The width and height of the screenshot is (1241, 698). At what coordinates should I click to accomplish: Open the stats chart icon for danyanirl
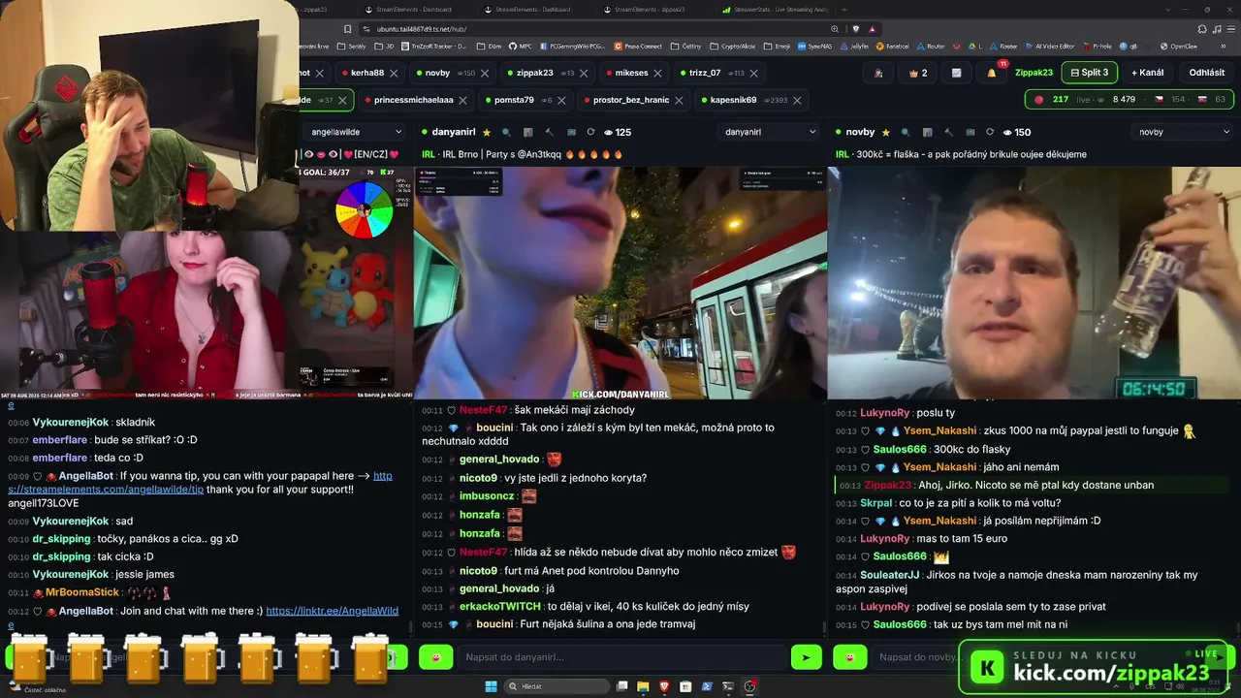pyautogui.click(x=527, y=132)
